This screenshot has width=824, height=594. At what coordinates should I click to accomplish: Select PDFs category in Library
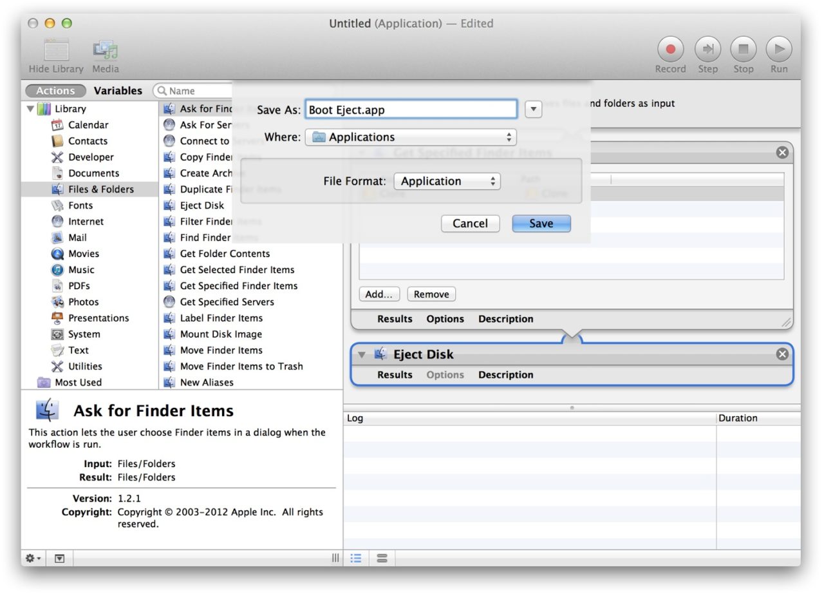click(79, 286)
